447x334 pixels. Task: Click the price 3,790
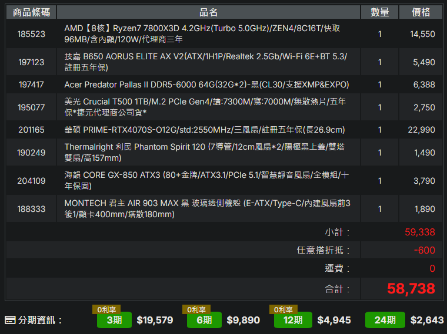point(424,181)
